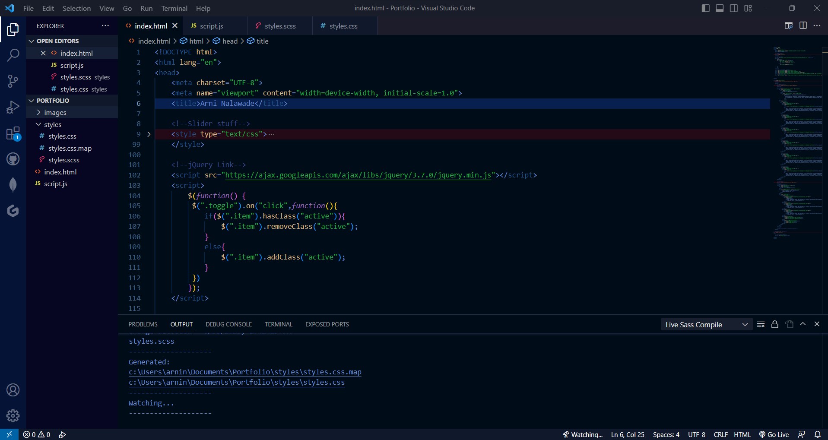Open the Terminal menu
Viewport: 828px width, 440px height.
[174, 8]
